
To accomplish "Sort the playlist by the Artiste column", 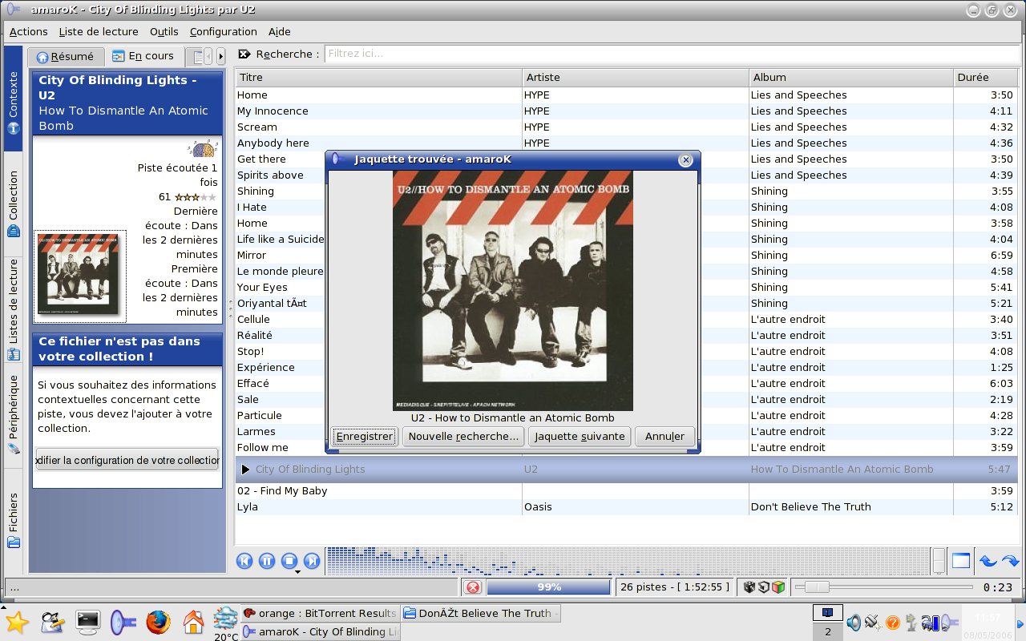I will point(636,78).
